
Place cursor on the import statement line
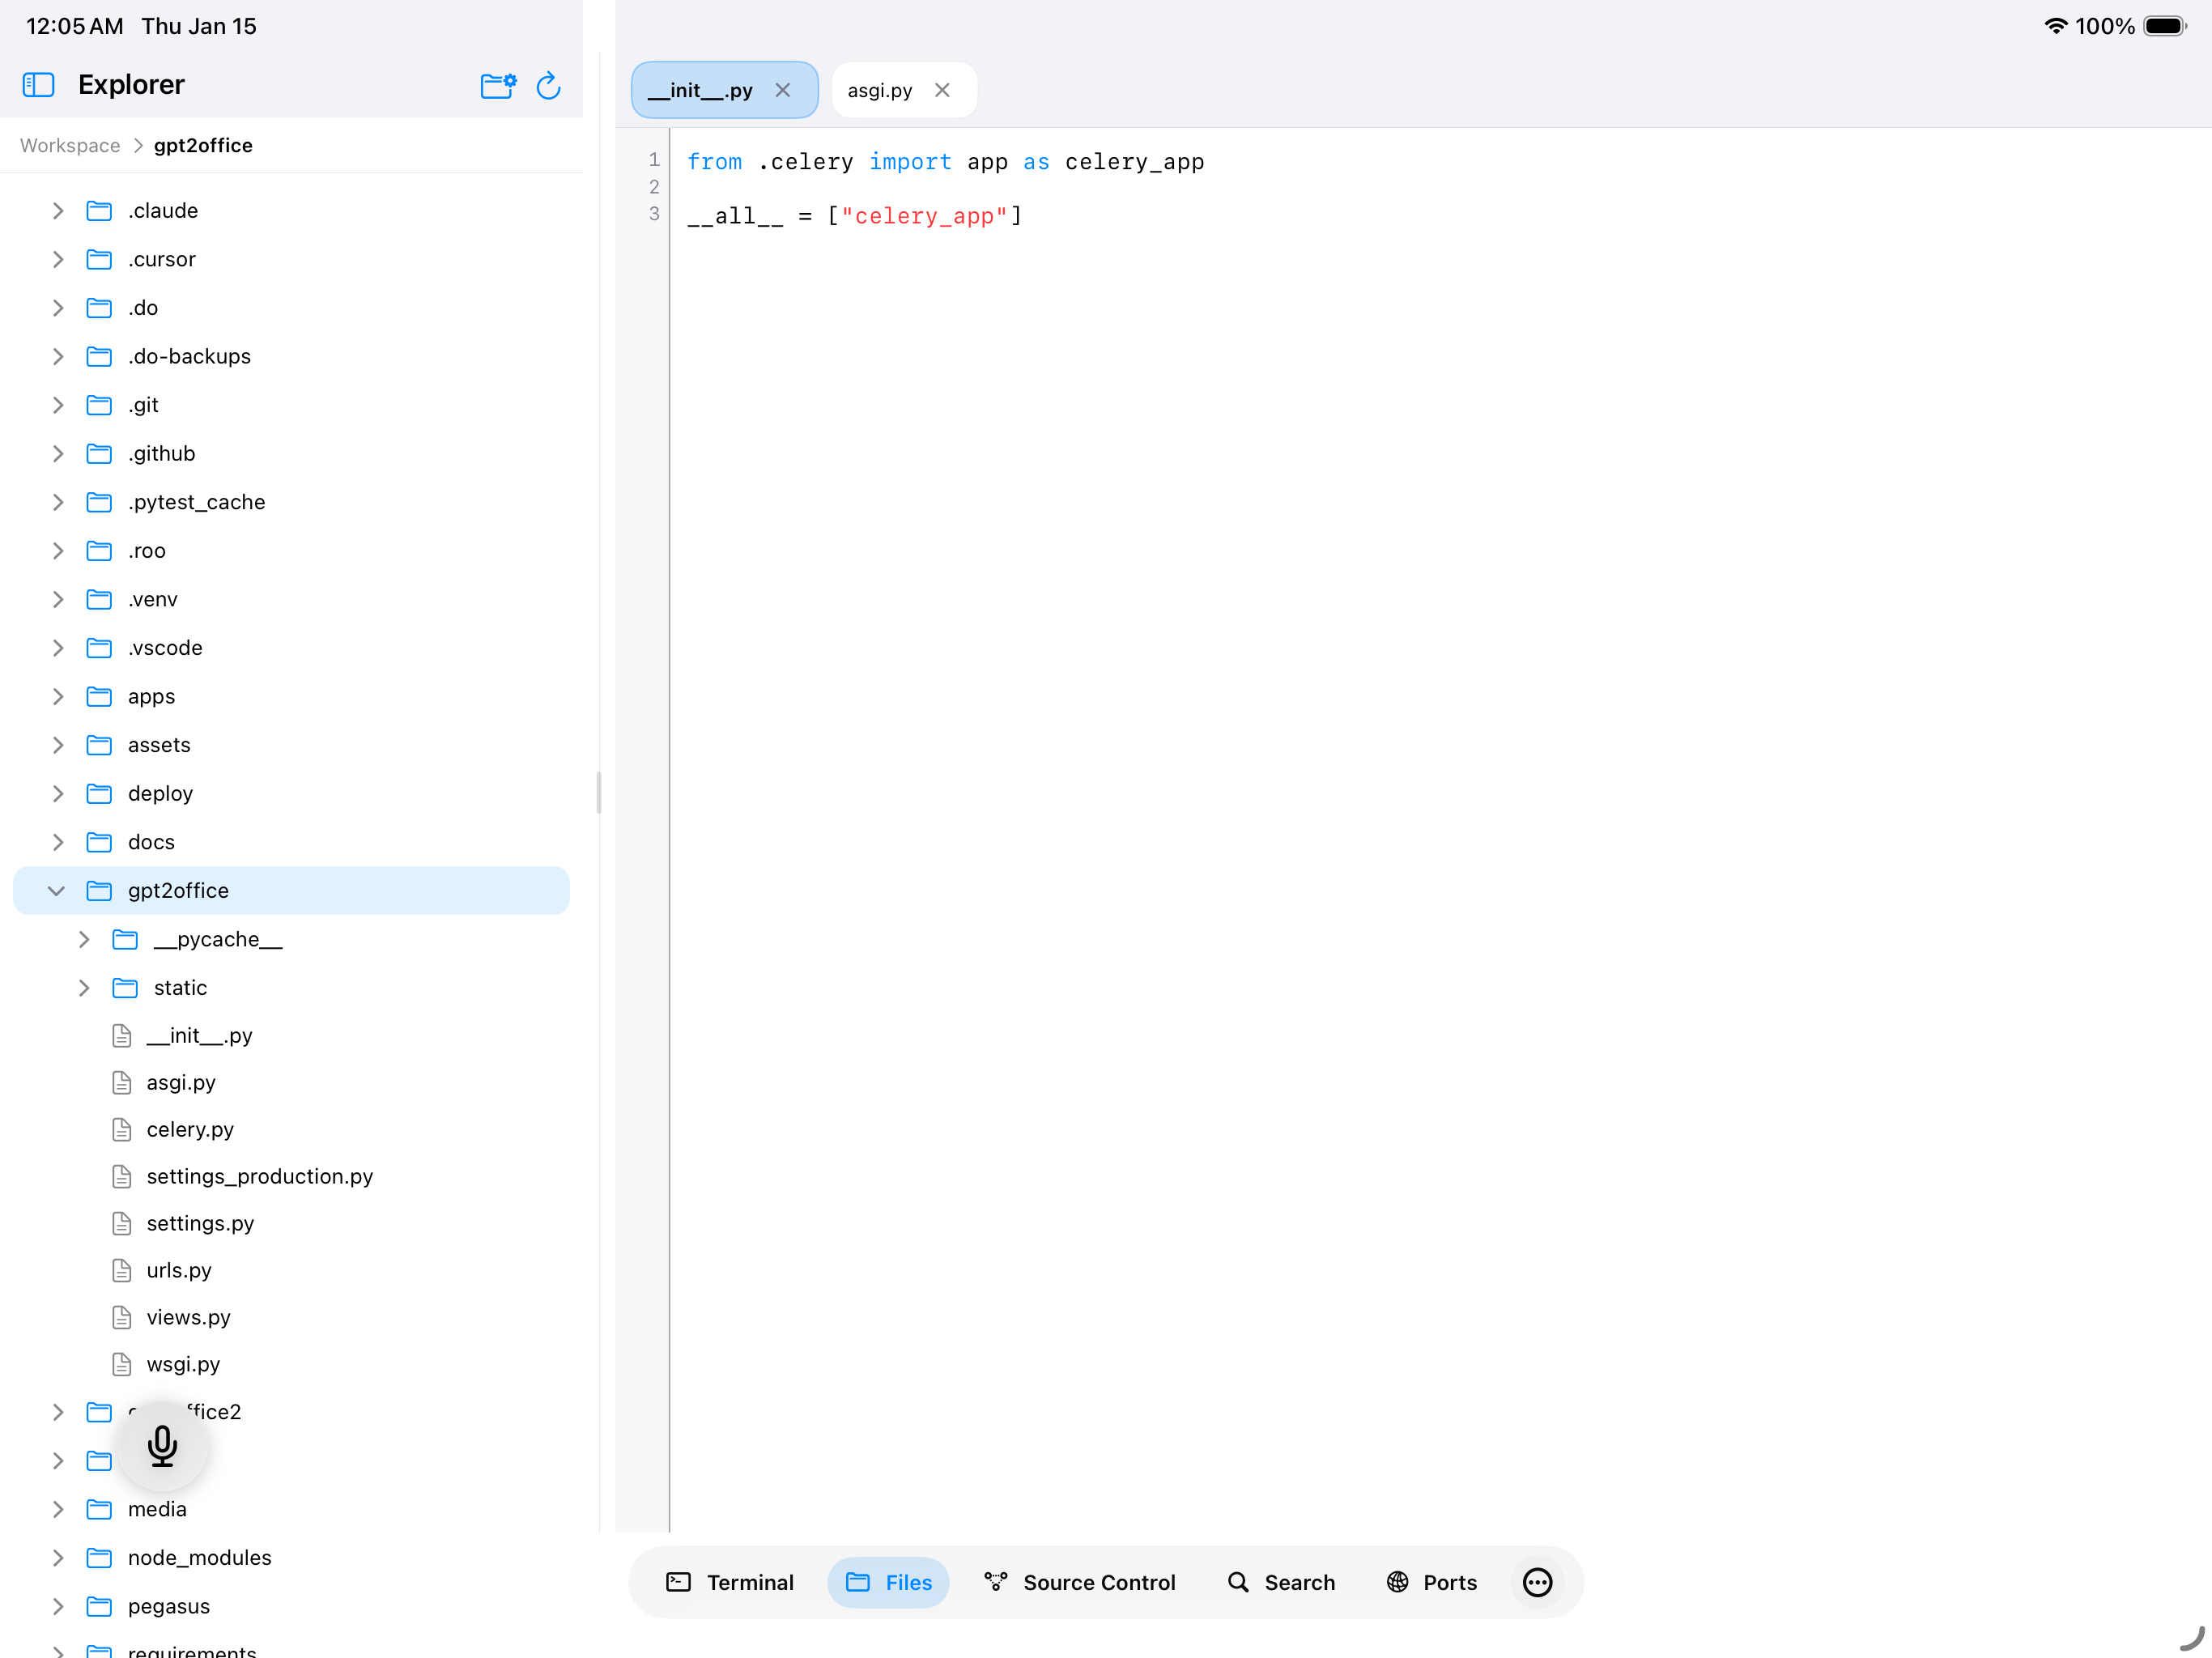click(x=946, y=162)
